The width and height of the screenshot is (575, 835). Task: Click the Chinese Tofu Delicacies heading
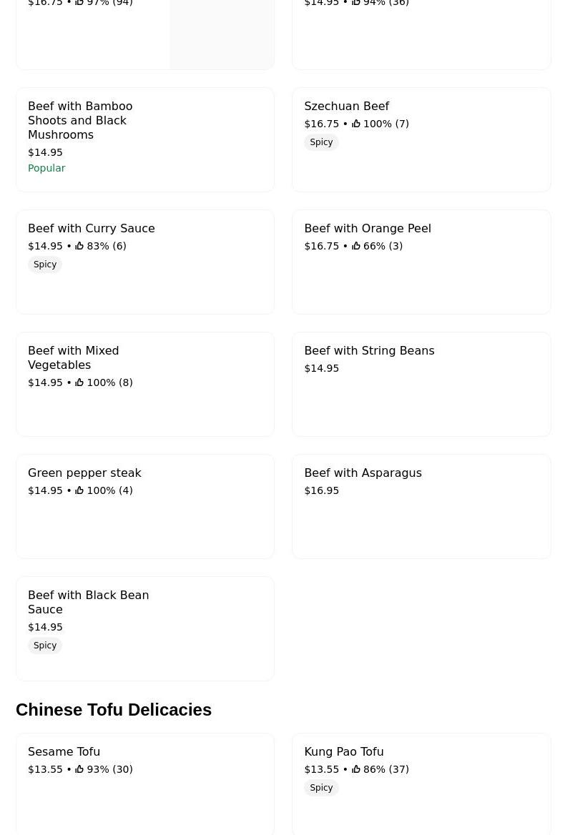[x=114, y=710]
